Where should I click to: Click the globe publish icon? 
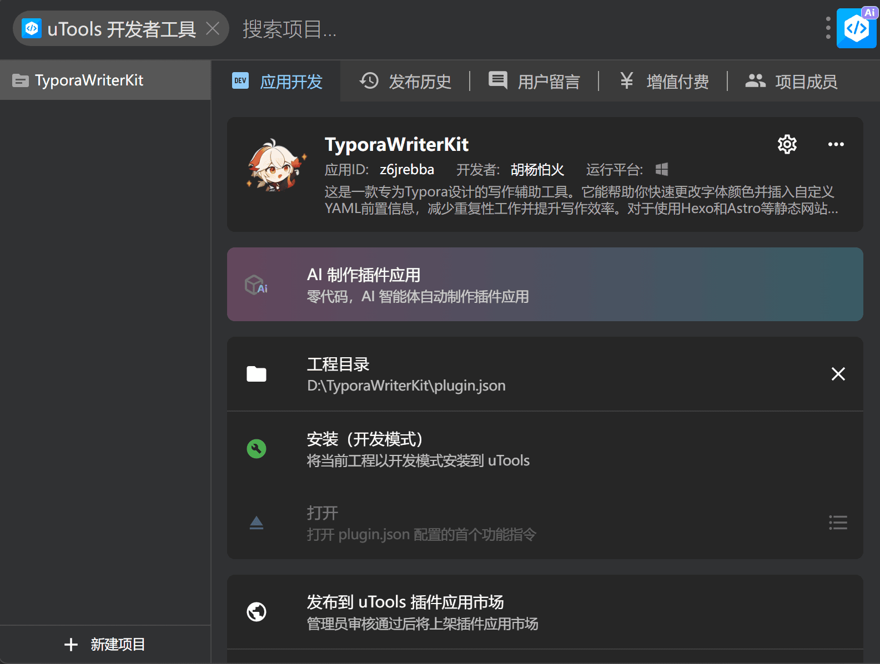[256, 612]
